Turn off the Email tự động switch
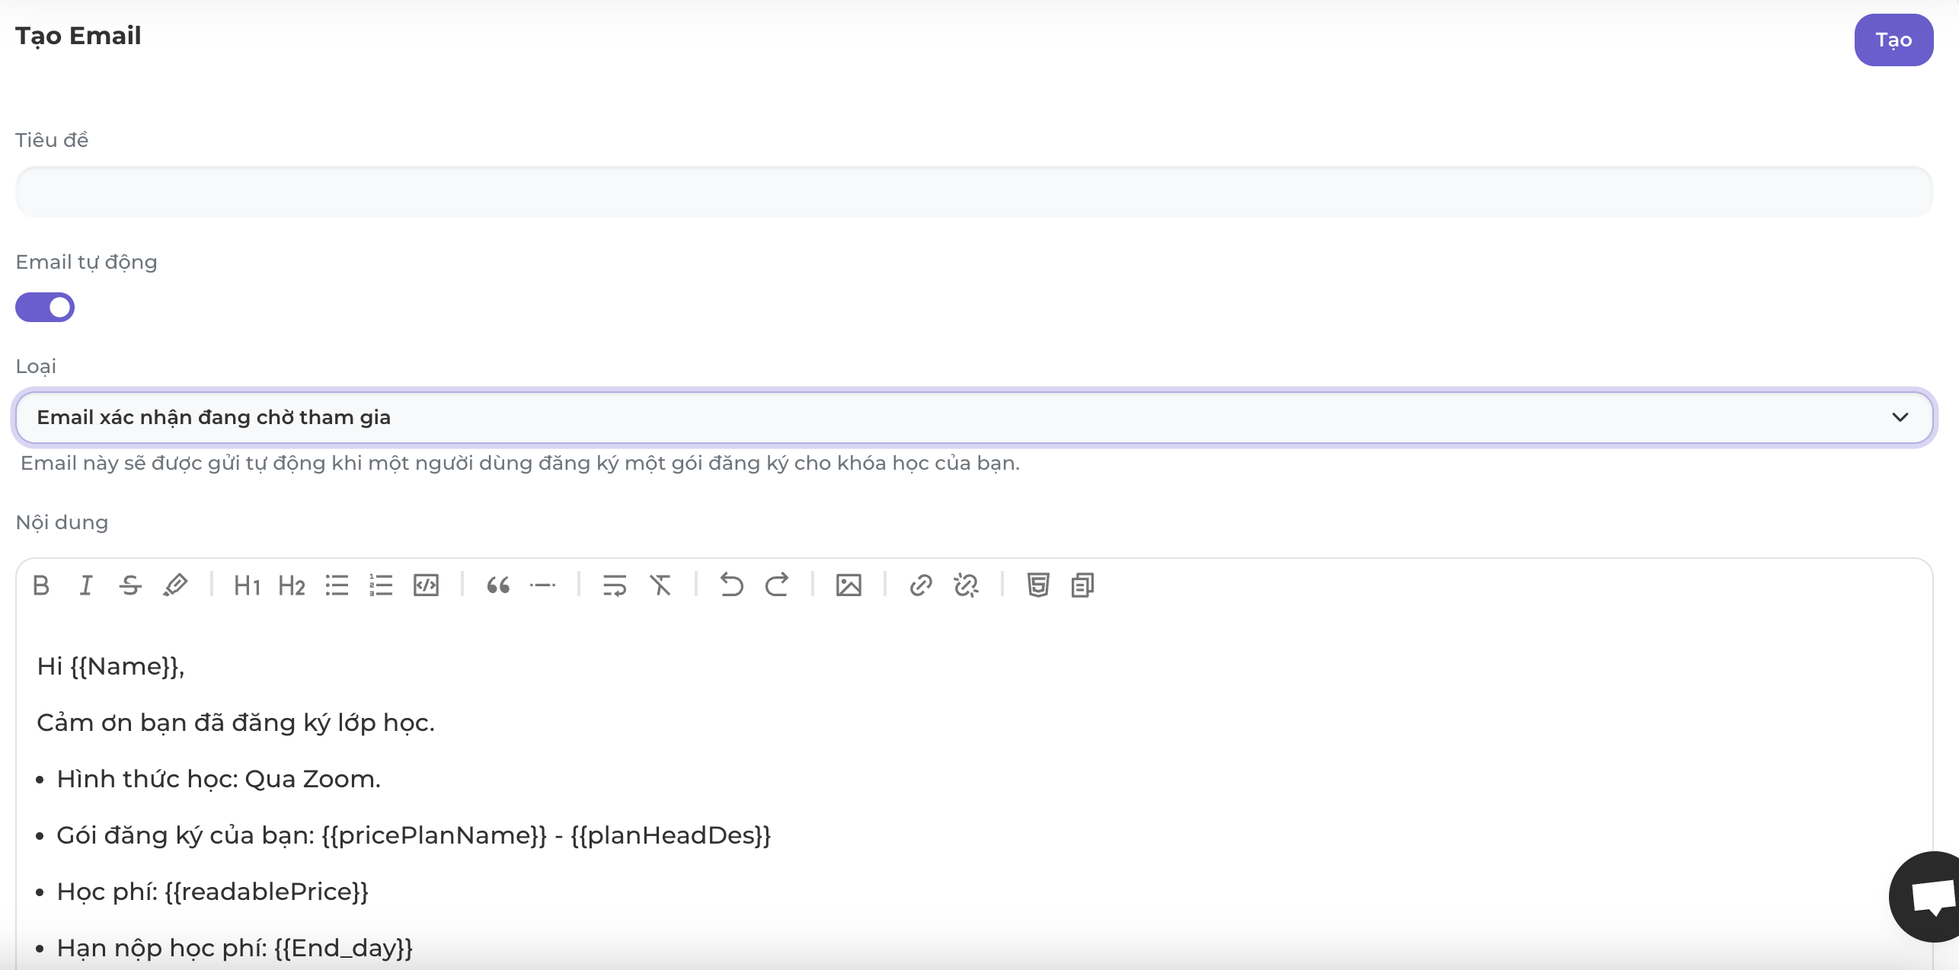 coord(45,308)
